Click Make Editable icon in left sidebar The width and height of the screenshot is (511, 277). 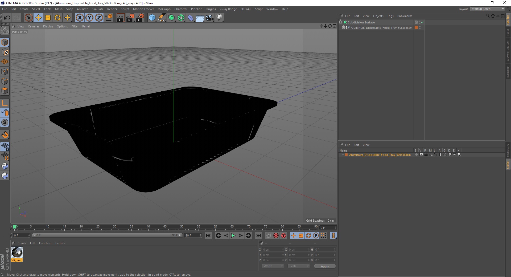click(5, 30)
